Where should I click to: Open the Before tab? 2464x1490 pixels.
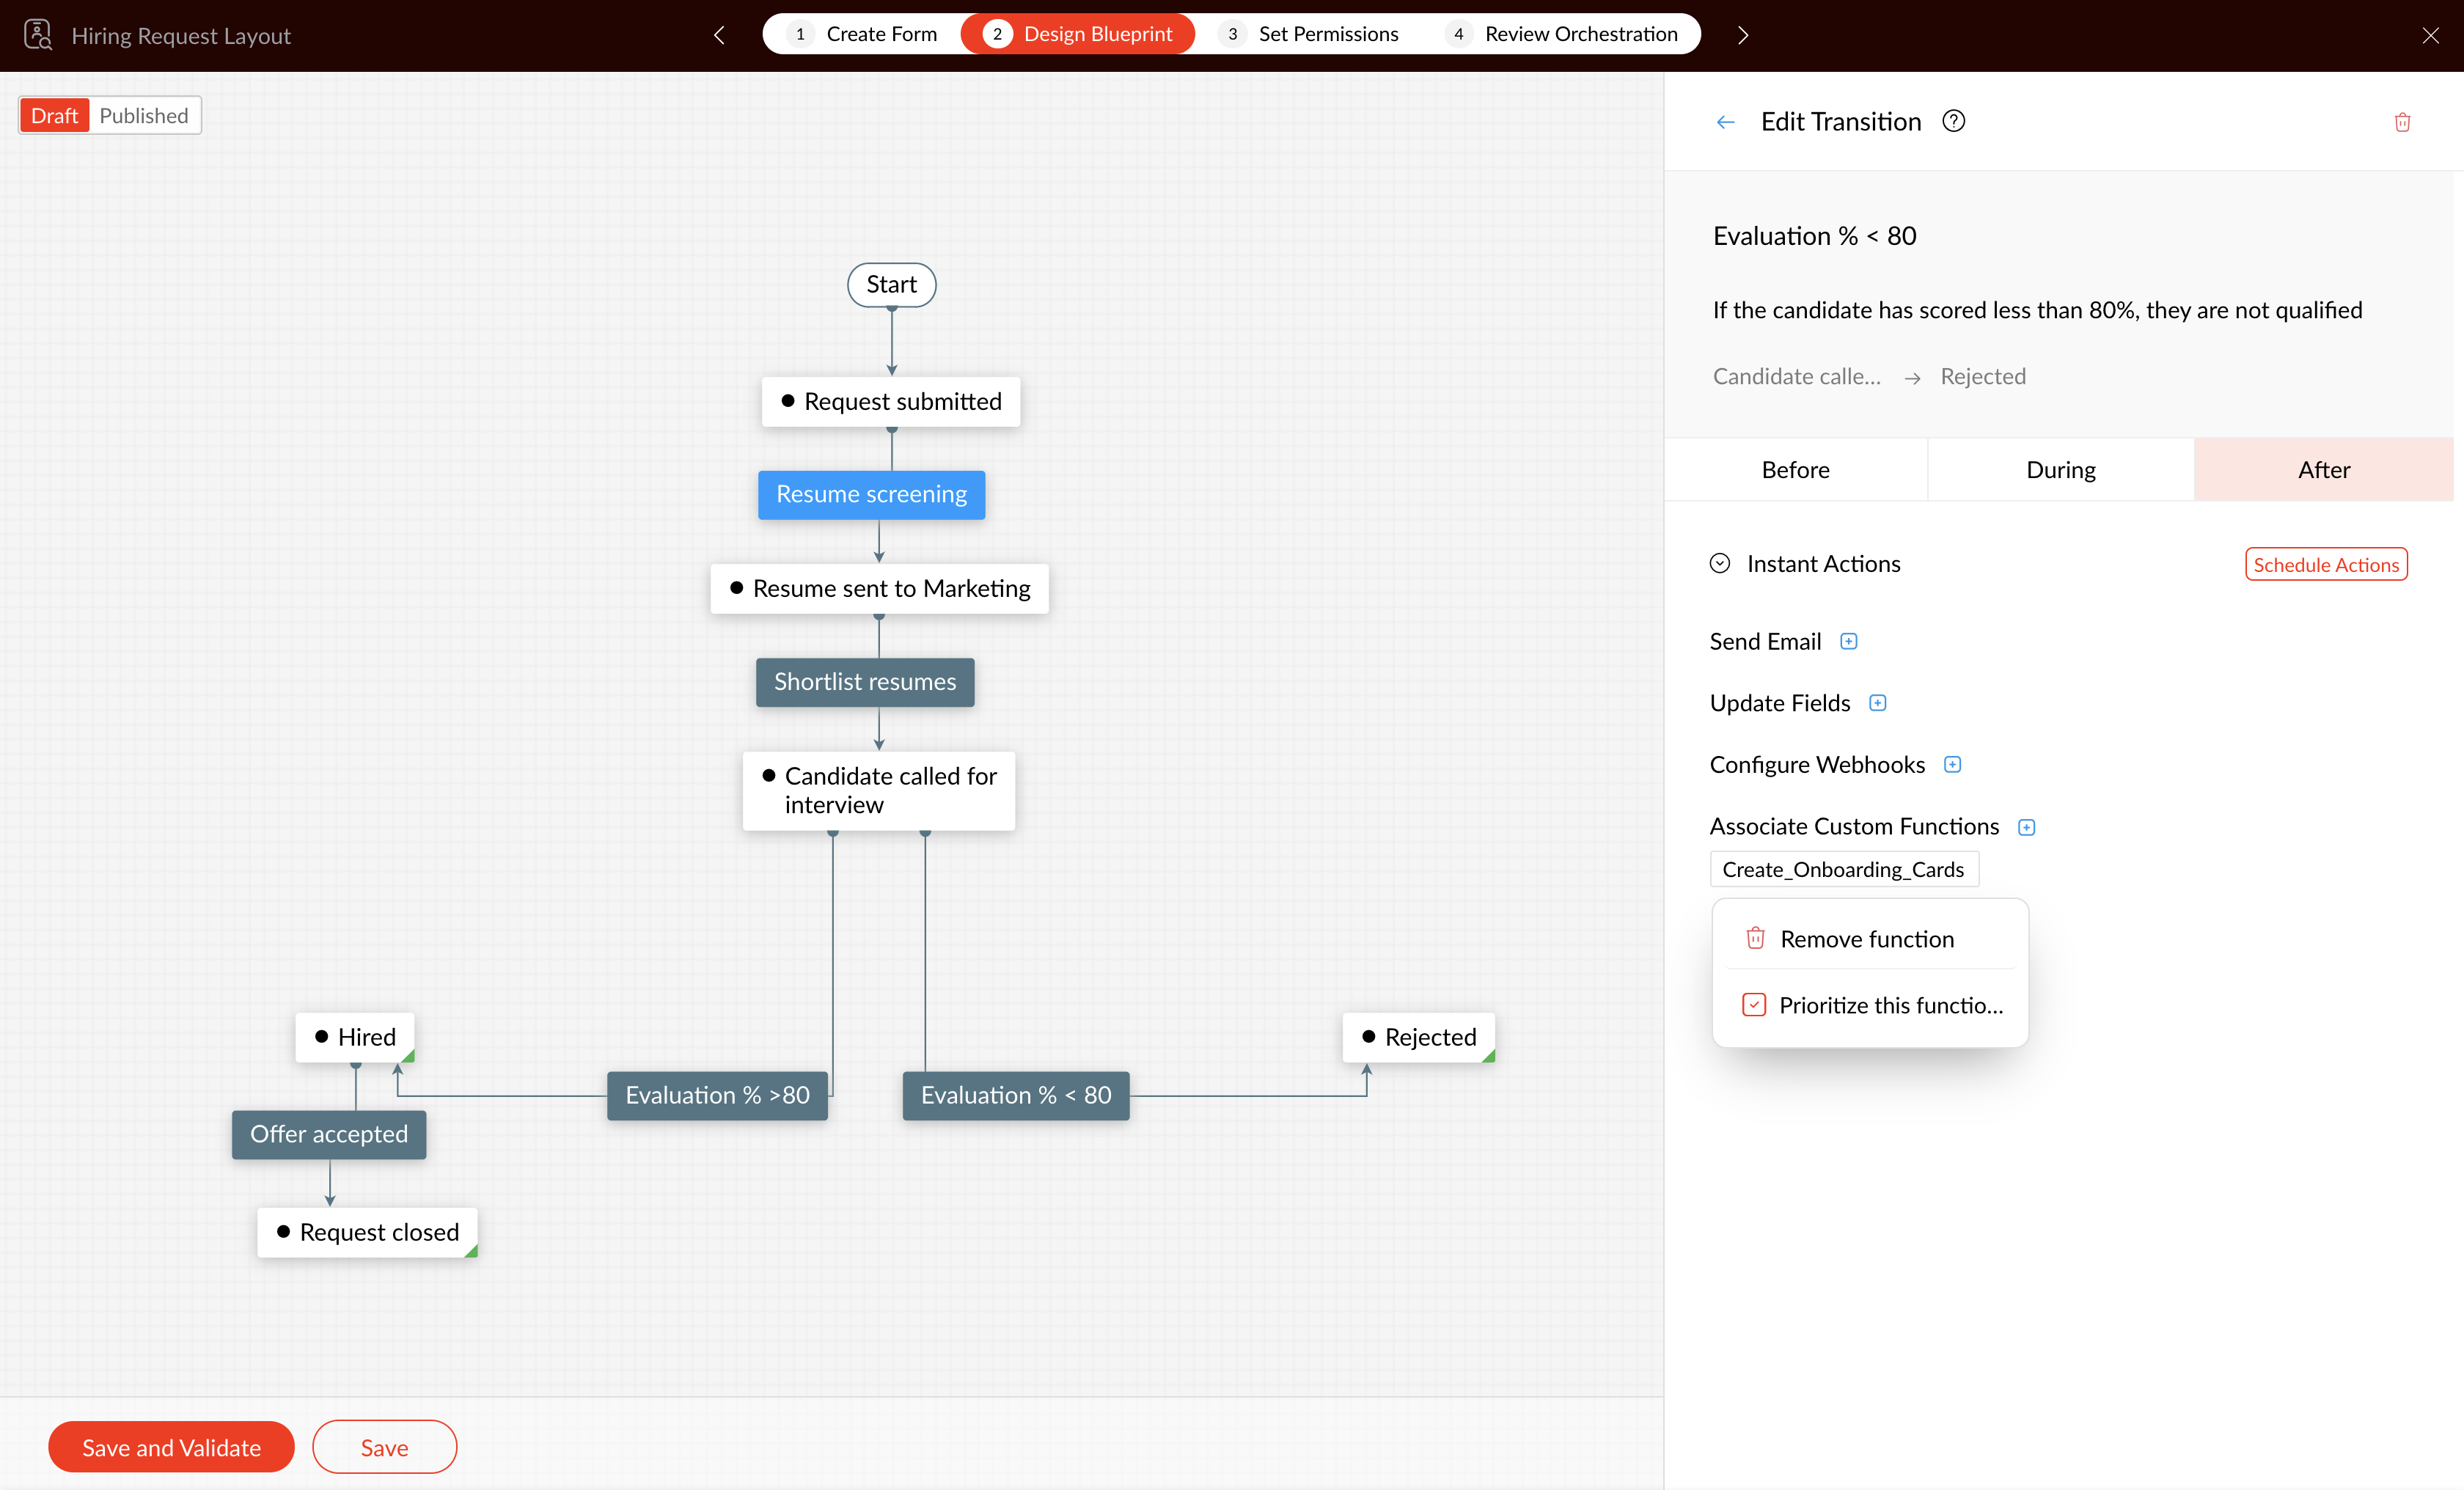tap(1795, 470)
